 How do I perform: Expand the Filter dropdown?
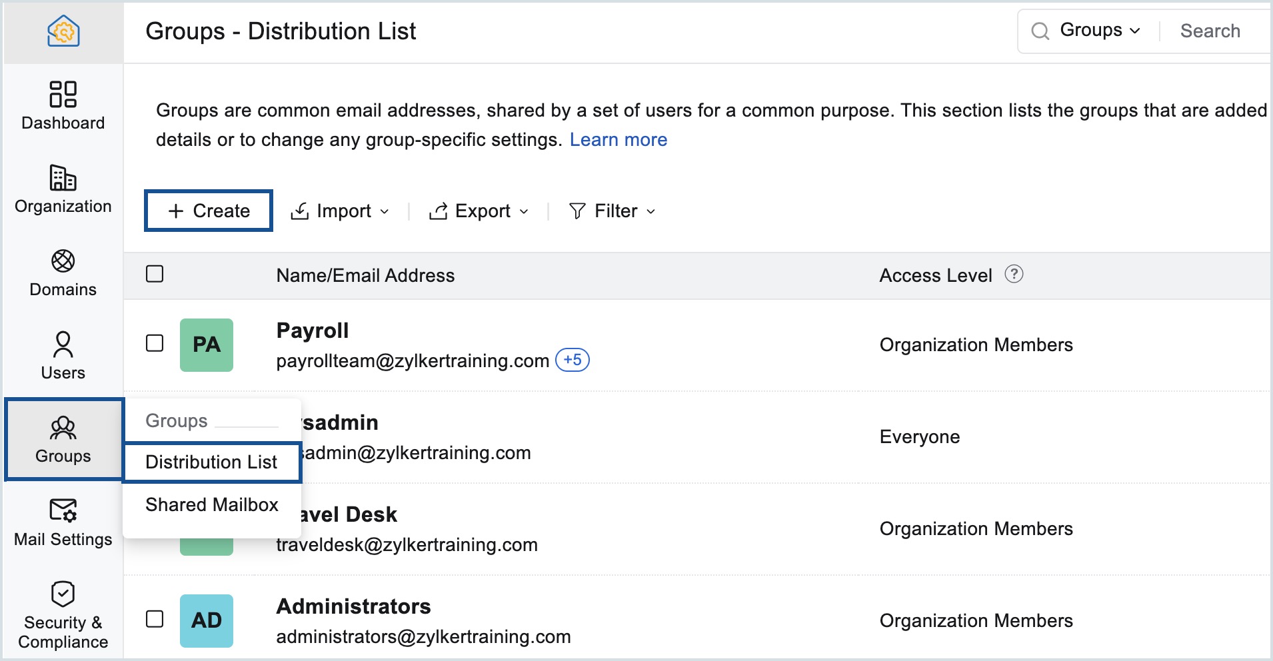click(x=612, y=211)
